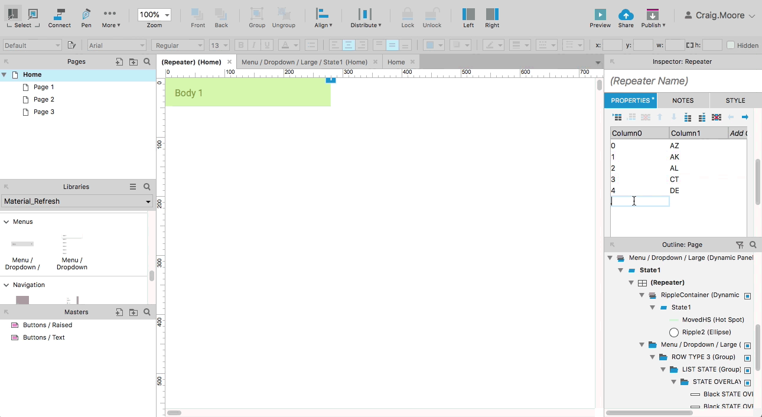Click the Add Folder icon in Pages

133,61
